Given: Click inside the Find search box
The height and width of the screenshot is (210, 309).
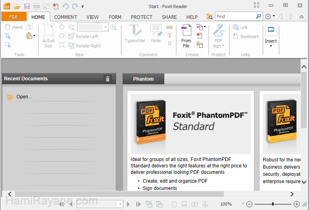Looking at the screenshot, I should click(235, 16).
